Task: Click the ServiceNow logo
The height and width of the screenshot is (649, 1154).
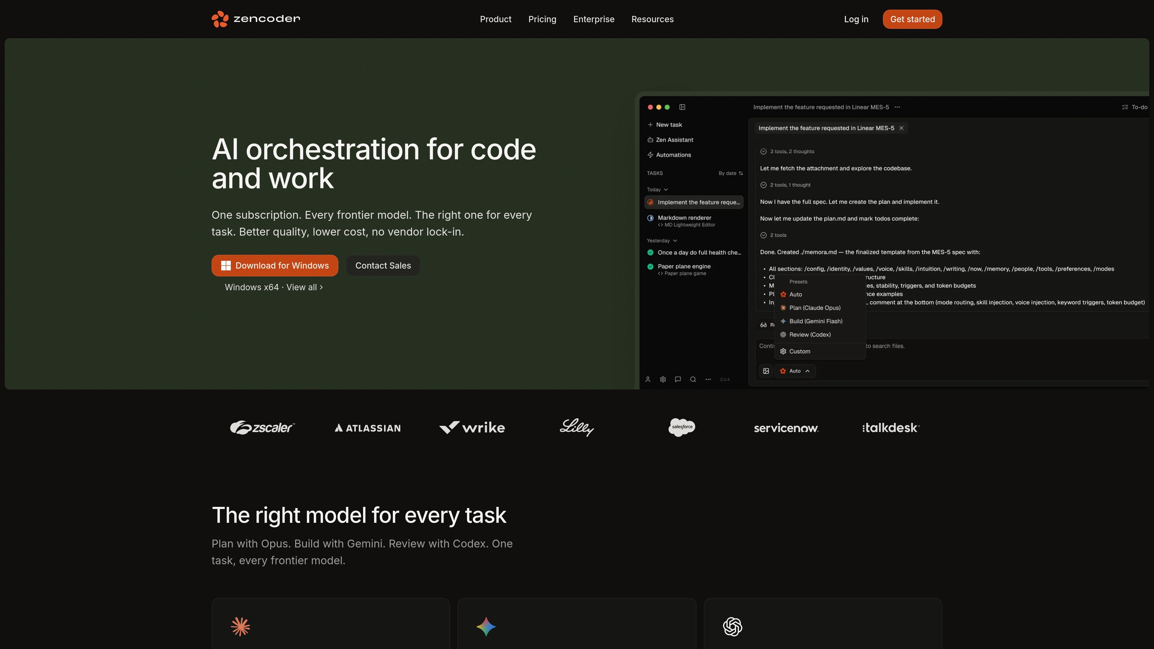Action: (786, 428)
